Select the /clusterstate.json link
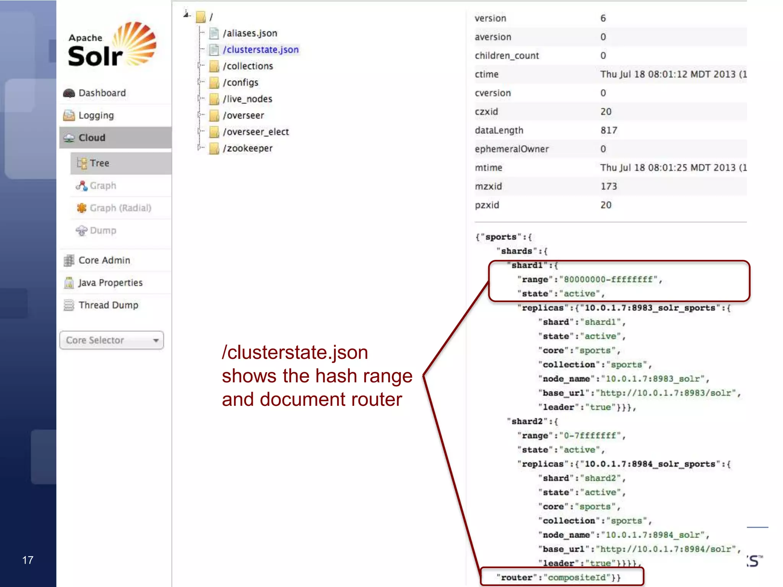Viewport: 783px width, 587px height. pos(261,50)
